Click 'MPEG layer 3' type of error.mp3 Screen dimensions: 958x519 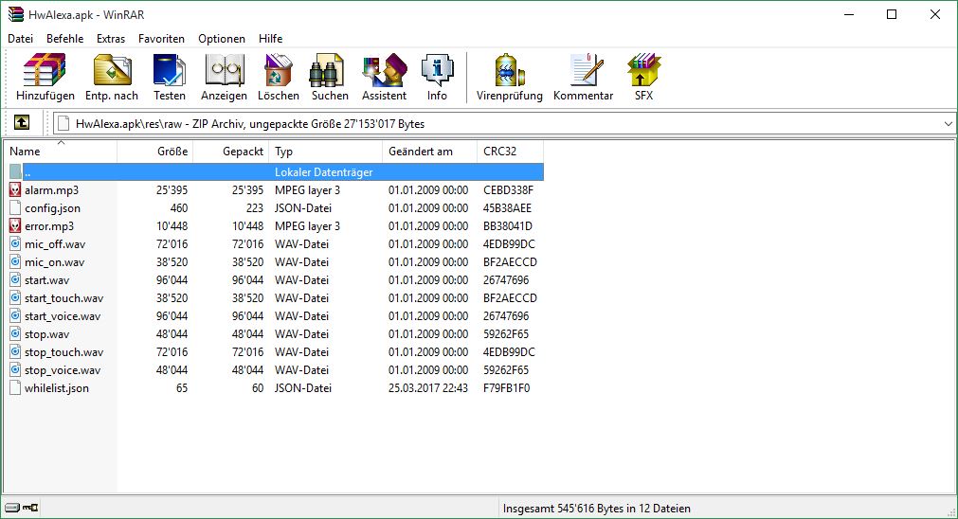[x=307, y=226]
